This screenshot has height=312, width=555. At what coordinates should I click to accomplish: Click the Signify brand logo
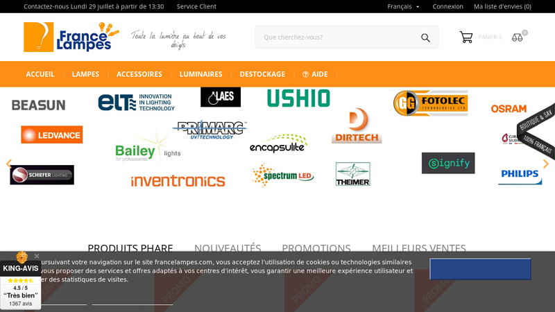click(x=448, y=163)
